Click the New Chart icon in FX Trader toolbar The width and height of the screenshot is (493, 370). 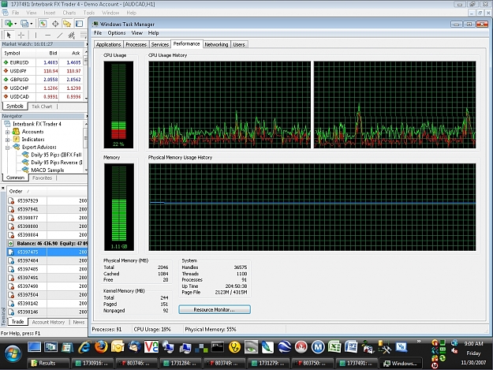coord(9,24)
